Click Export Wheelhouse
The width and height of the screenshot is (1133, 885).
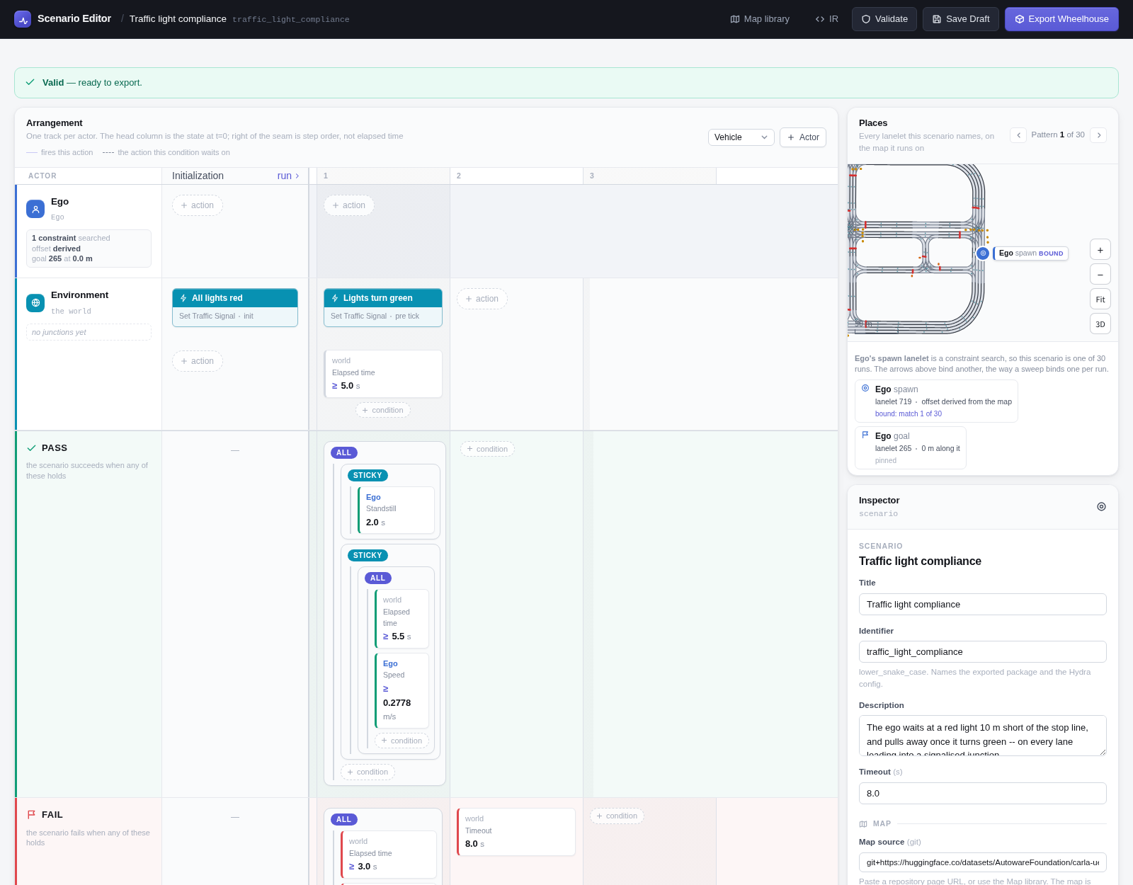[x=1061, y=19]
